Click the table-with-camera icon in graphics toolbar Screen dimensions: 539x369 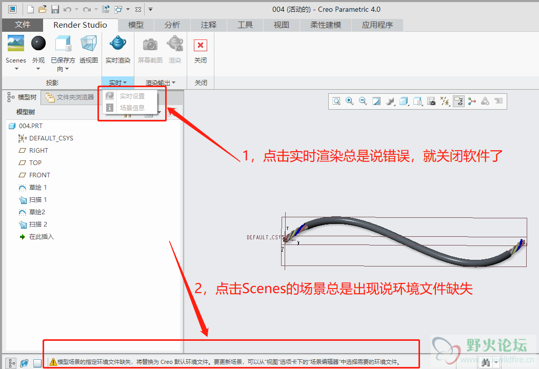coord(431,101)
